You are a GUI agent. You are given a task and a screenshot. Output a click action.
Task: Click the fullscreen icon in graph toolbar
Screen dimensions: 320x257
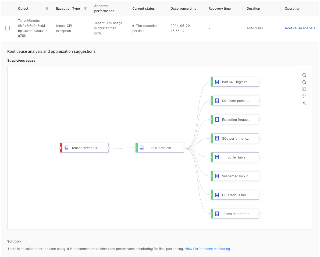point(304,103)
